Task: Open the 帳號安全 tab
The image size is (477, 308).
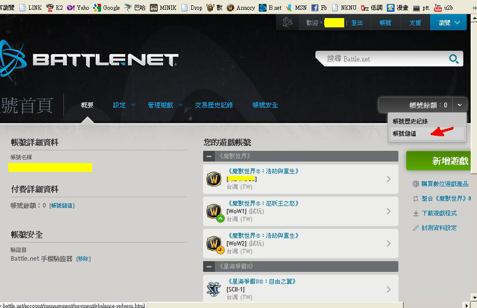Action: point(265,105)
